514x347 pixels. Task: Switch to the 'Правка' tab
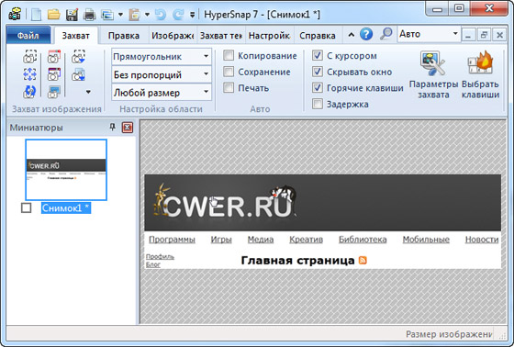(124, 36)
